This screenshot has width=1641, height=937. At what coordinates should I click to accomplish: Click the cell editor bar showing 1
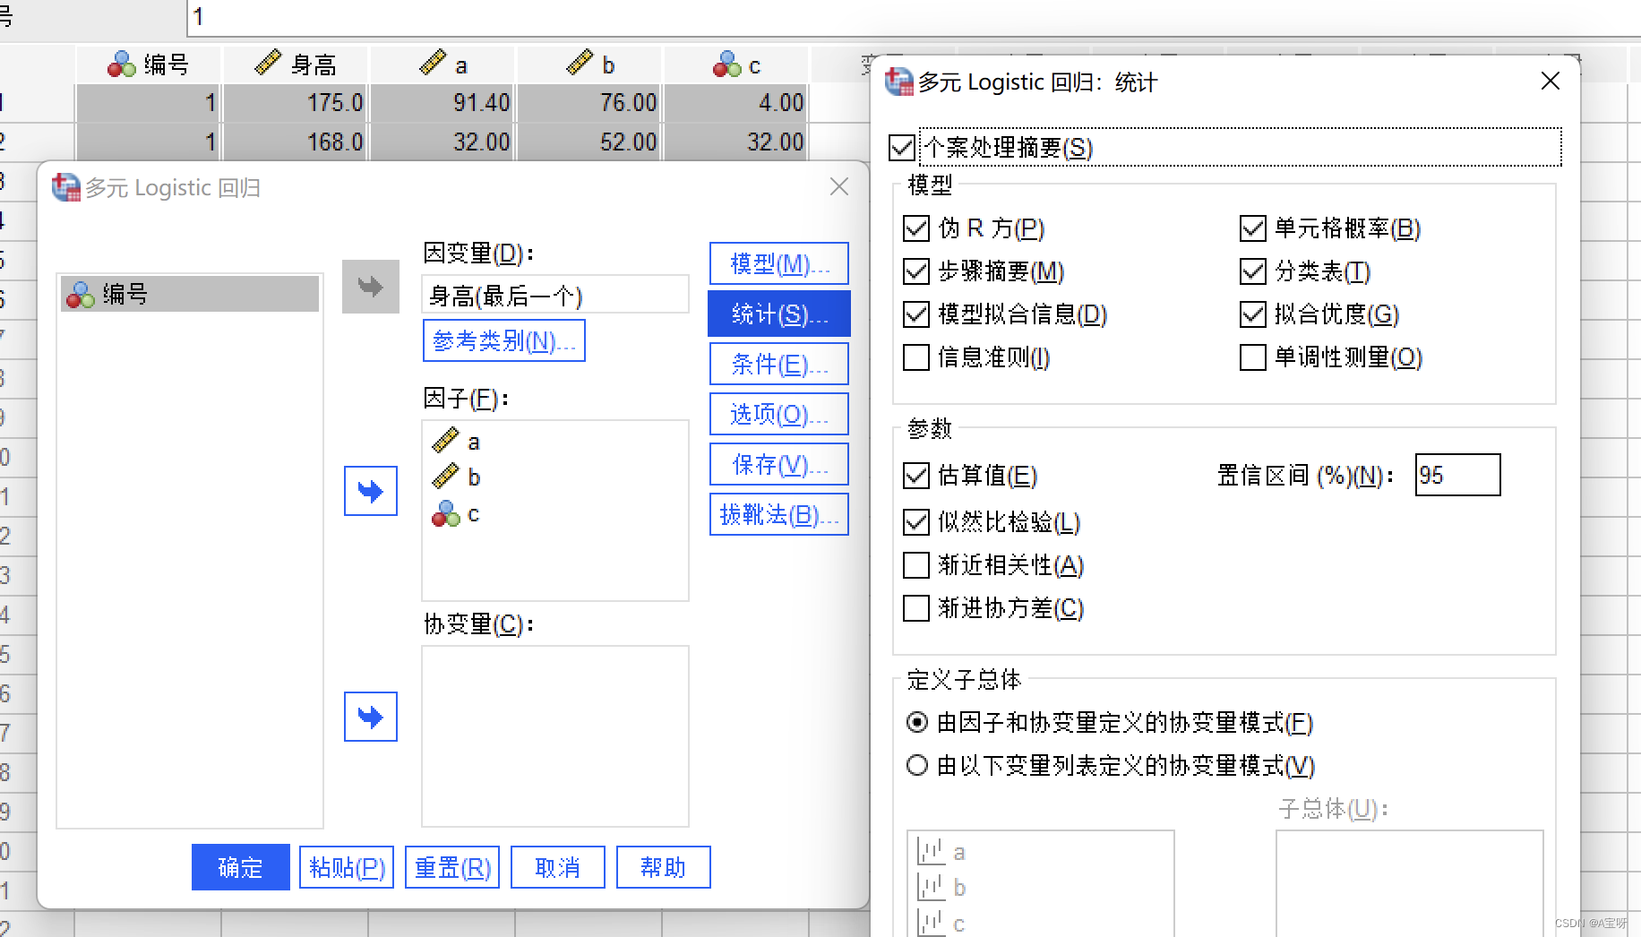tap(914, 17)
